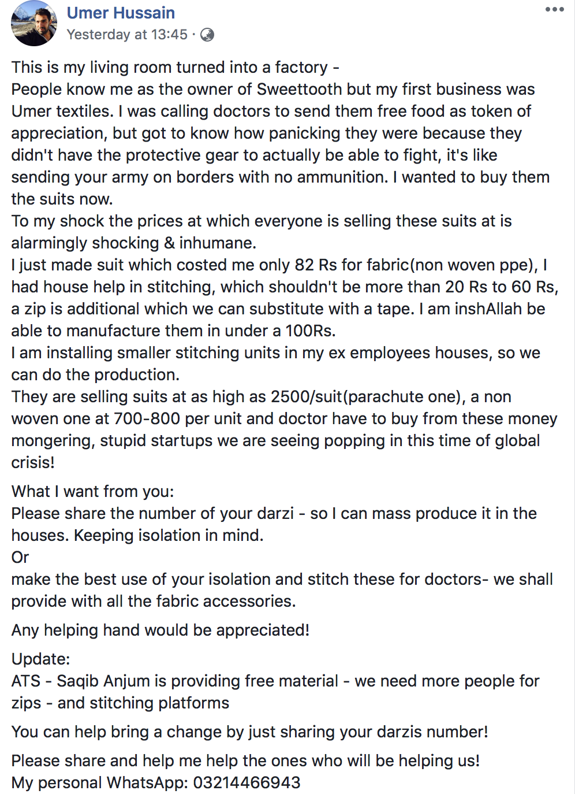Click the 'What I want from you:' line
575x794 pixels.
click(x=92, y=491)
